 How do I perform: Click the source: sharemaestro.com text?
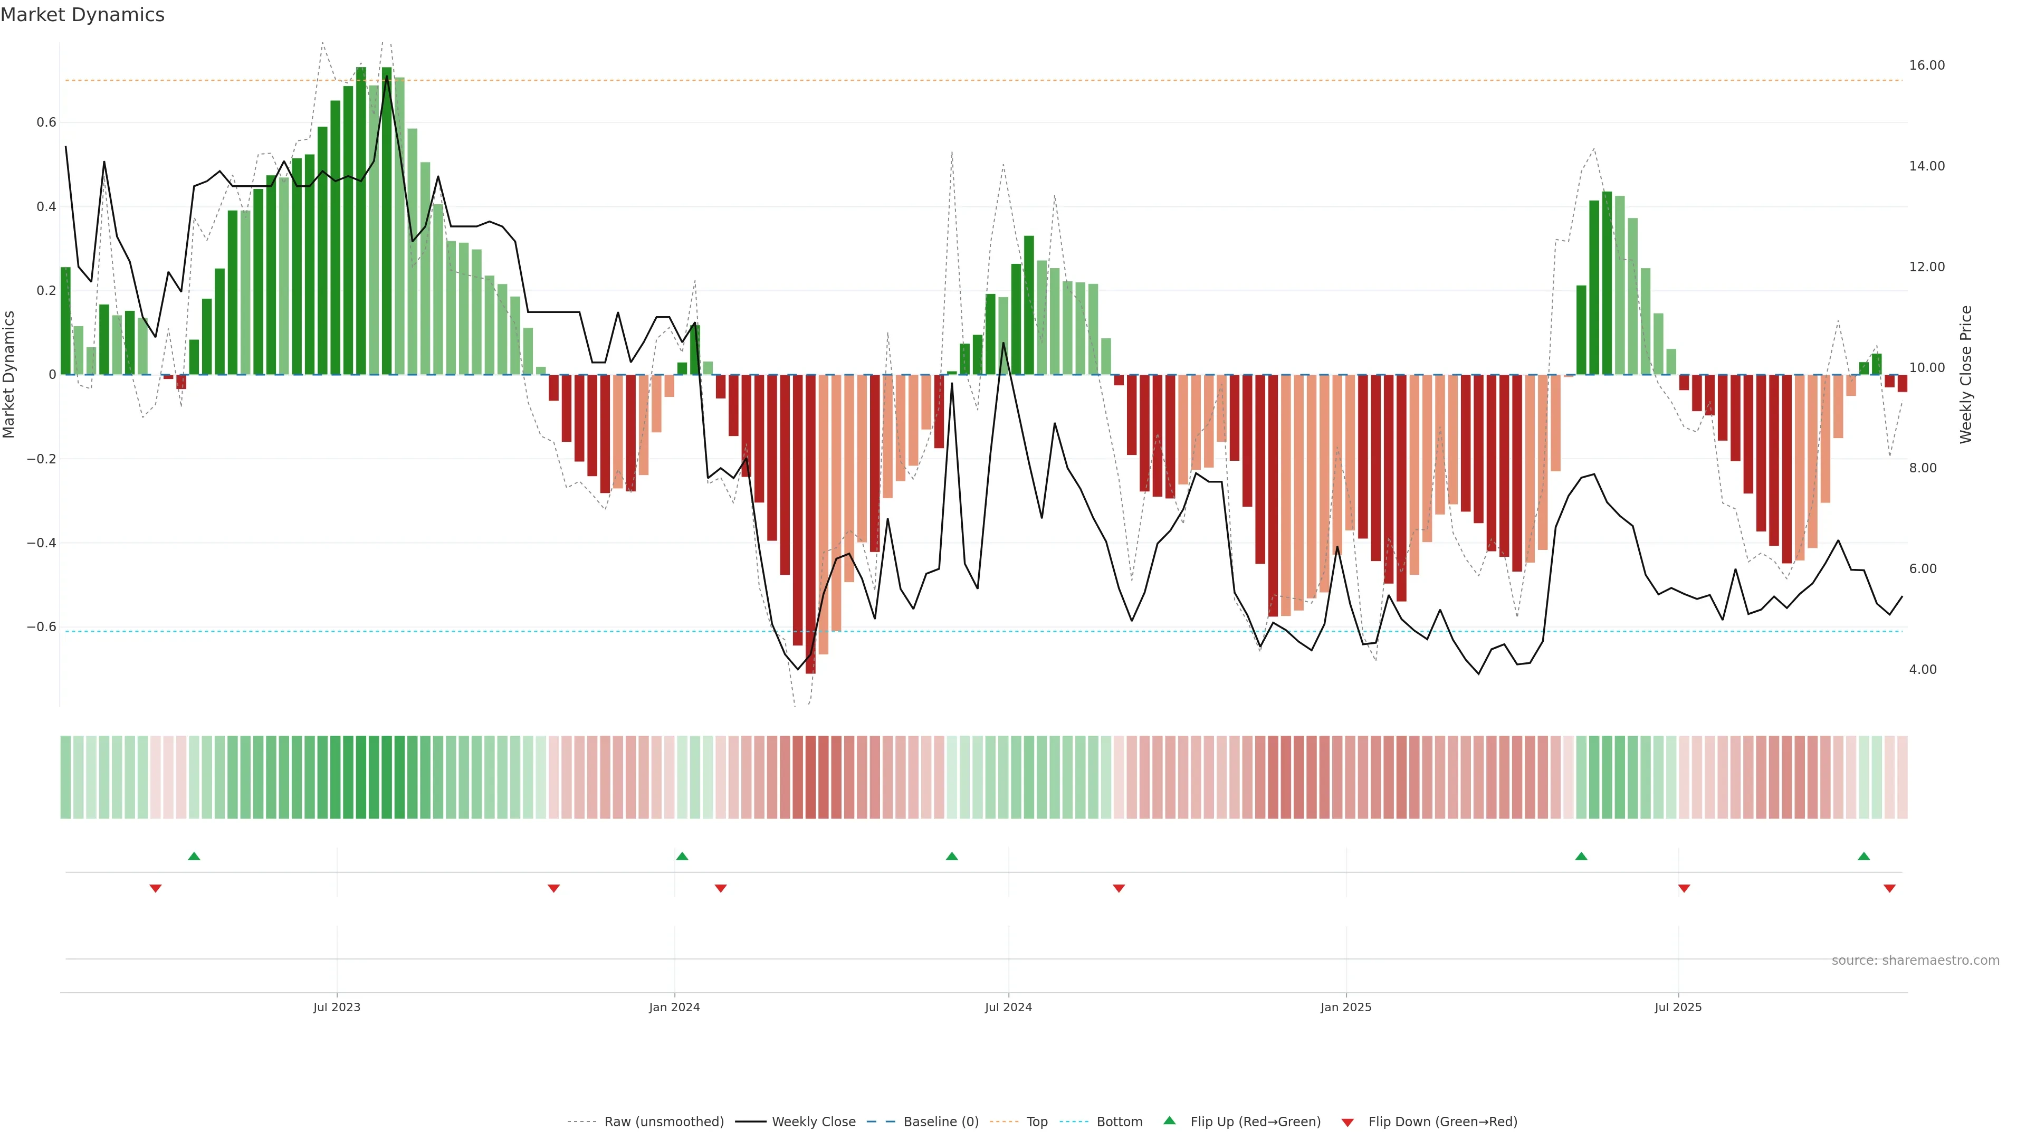point(1915,961)
